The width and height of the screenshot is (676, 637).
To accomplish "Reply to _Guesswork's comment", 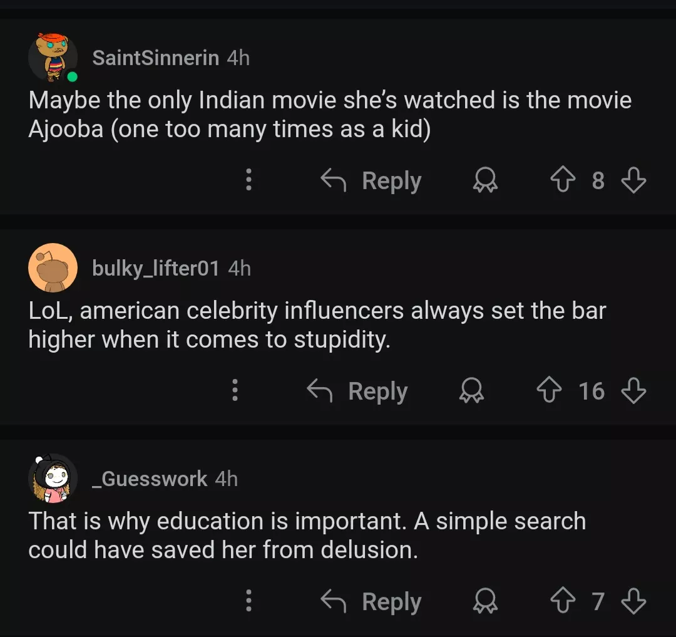I will (371, 602).
